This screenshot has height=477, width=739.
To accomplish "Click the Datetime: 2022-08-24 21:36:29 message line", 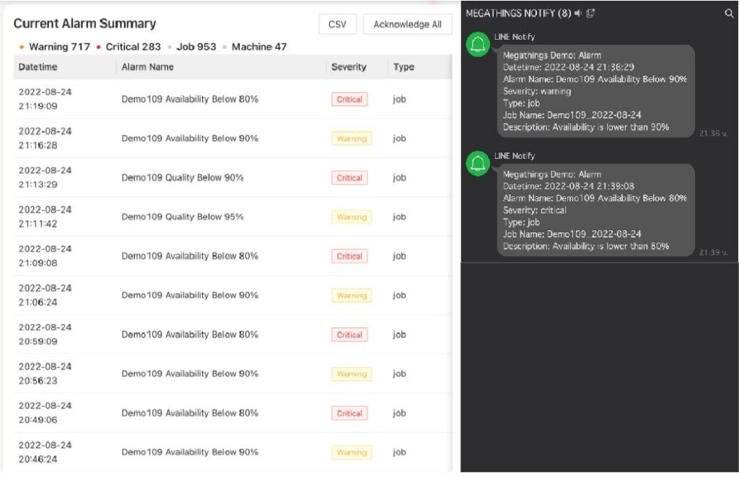I will point(569,67).
